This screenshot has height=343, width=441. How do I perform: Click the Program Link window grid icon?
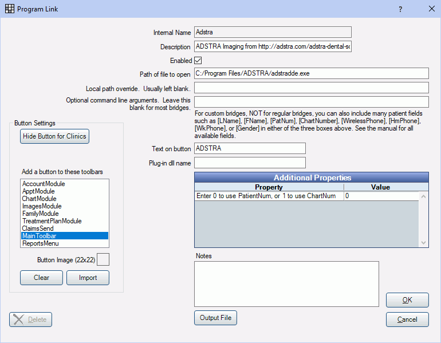pyautogui.click(x=10, y=9)
